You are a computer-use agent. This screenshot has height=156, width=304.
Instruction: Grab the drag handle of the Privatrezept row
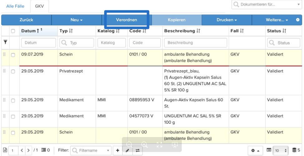coord(4,71)
